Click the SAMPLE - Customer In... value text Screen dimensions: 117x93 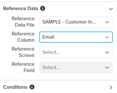coord(69,22)
